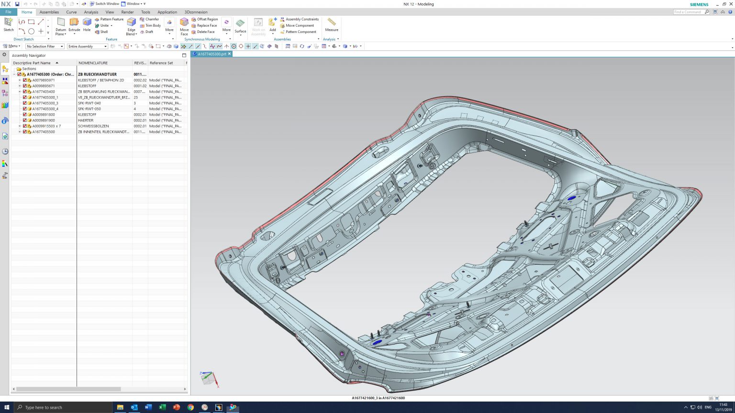This screenshot has height=413, width=735.
Task: Click the Shell feature icon
Action: coord(101,32)
